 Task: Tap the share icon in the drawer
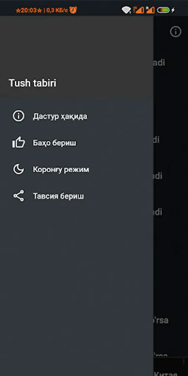[19, 196]
